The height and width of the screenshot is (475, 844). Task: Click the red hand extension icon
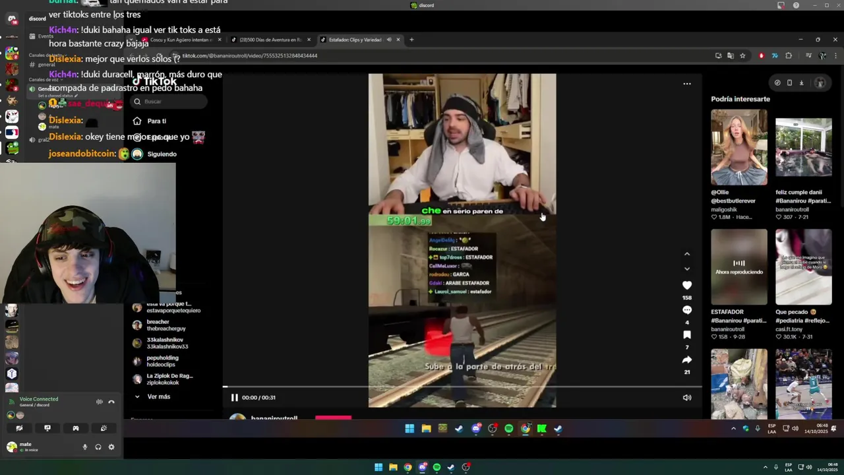coord(762,56)
